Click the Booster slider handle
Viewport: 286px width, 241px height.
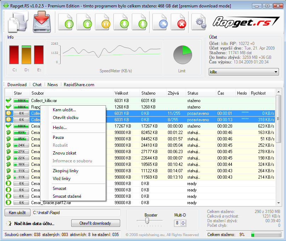[x=147, y=221]
